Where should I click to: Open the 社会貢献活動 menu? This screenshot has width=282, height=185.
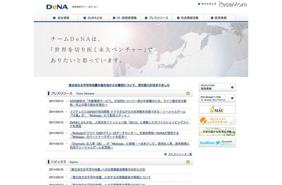coord(188,18)
